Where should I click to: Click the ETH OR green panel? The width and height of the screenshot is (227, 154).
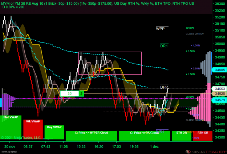(x=182, y=136)
